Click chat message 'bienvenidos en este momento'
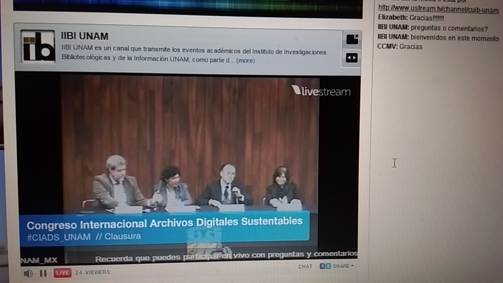The height and width of the screenshot is (283, 503). click(455, 39)
